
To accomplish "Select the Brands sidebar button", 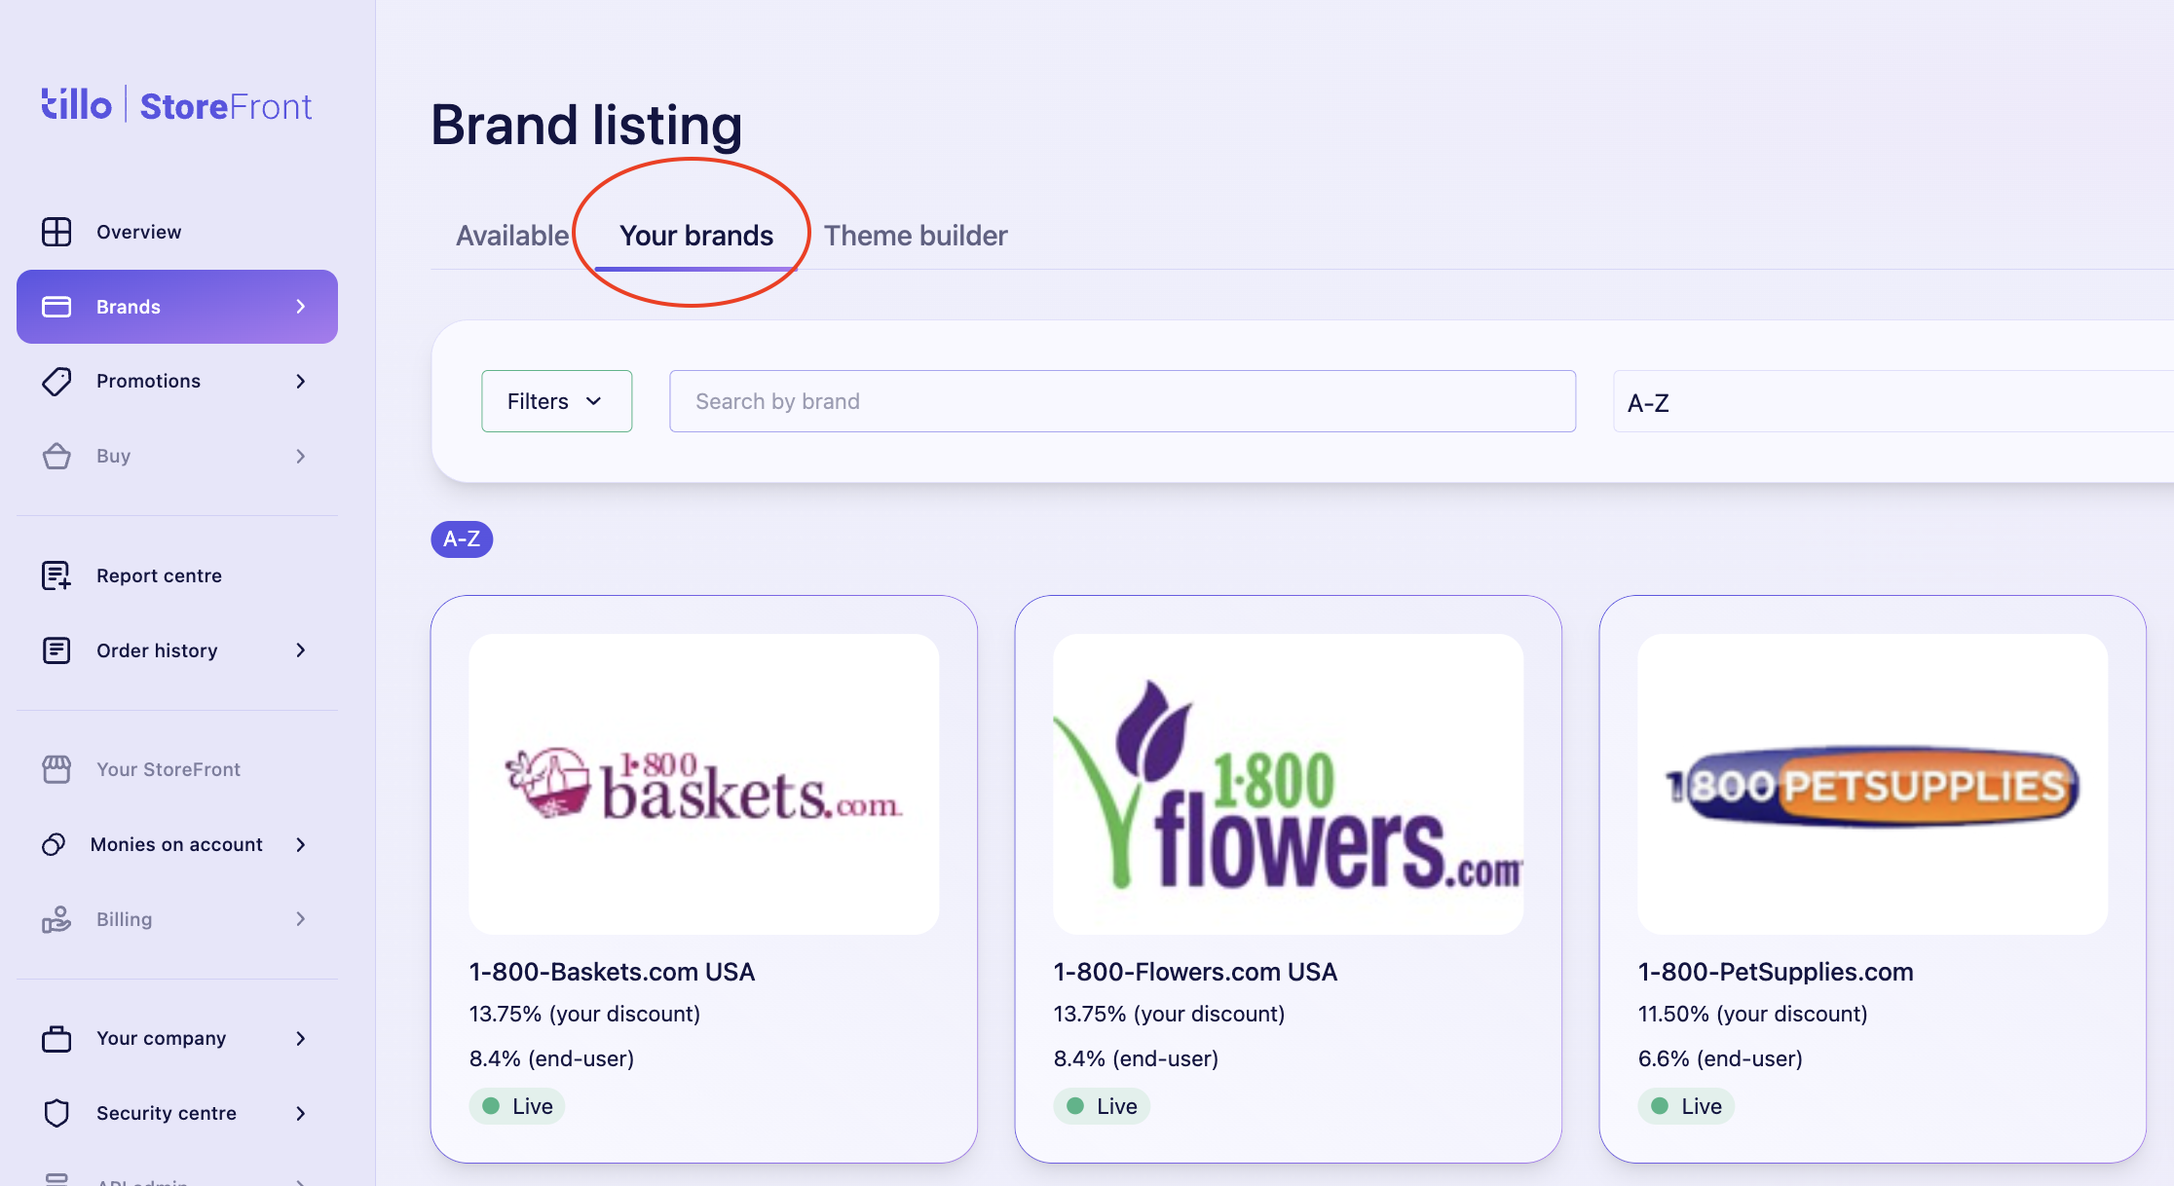I will coord(177,307).
